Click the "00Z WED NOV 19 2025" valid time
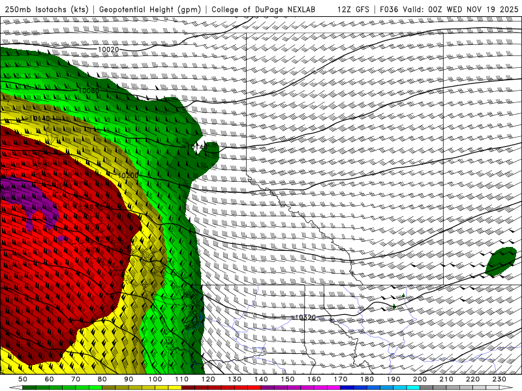Viewport: 522px width, 391px height. 473,10
